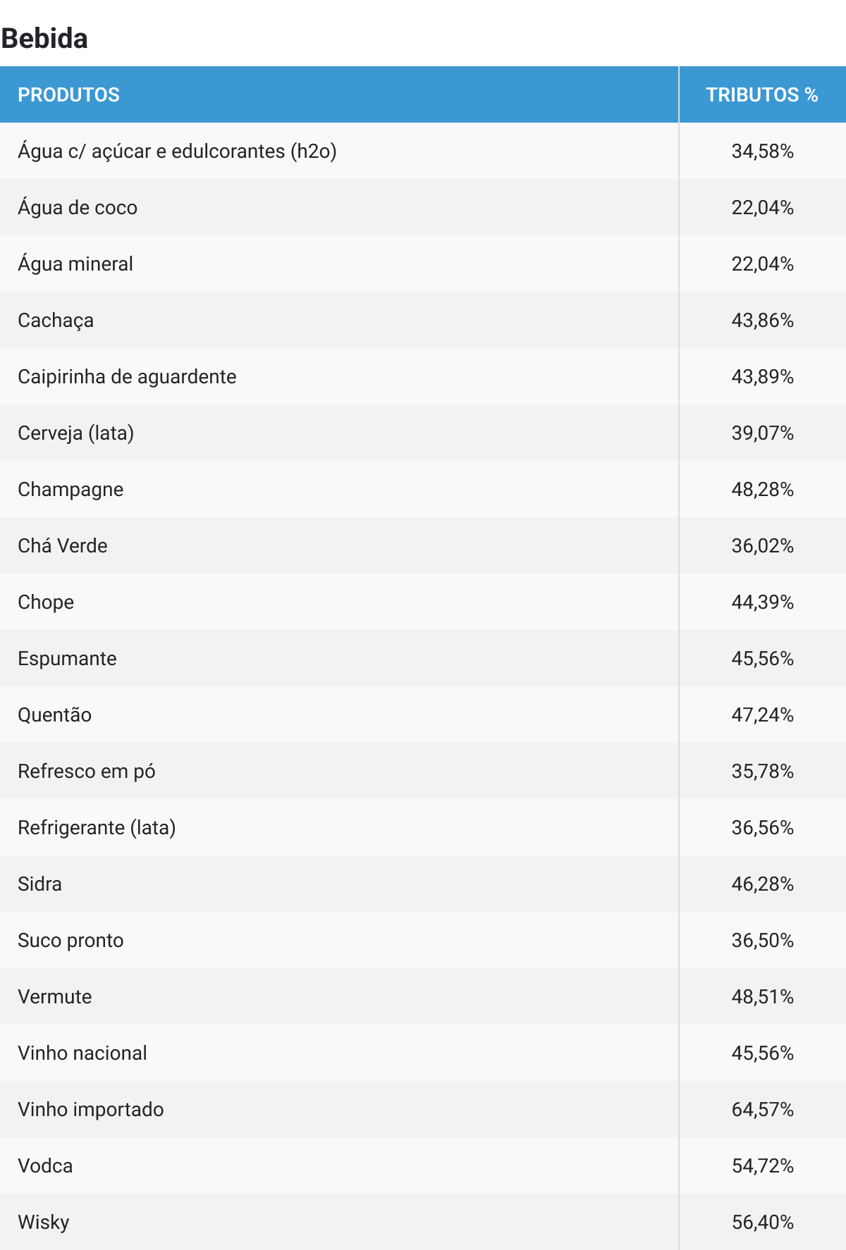
Task: Click Refrigerante (lata) product name
Action: (97, 828)
